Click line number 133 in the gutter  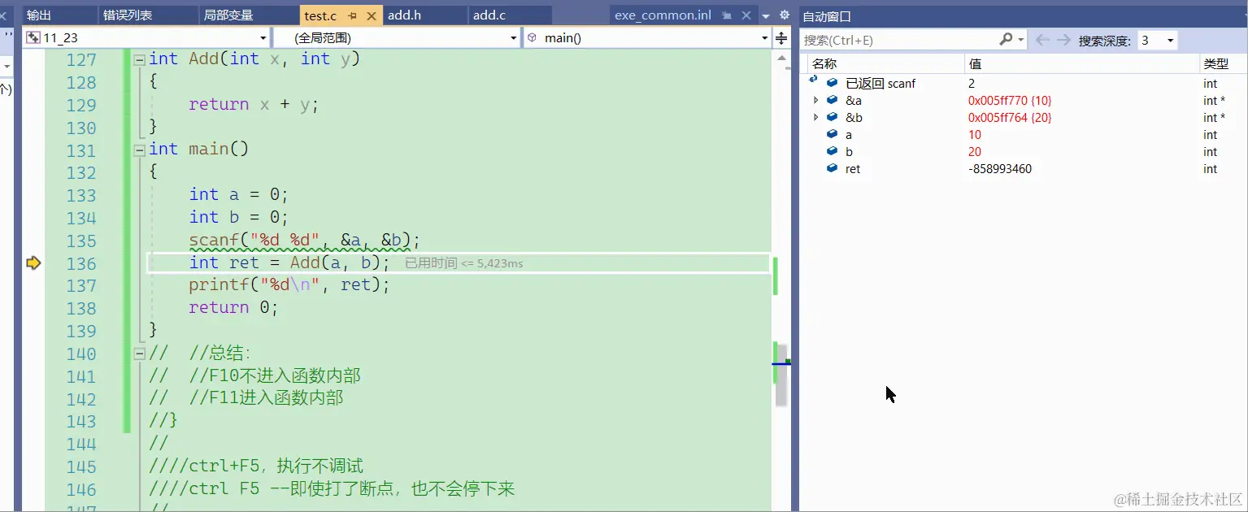[81, 195]
